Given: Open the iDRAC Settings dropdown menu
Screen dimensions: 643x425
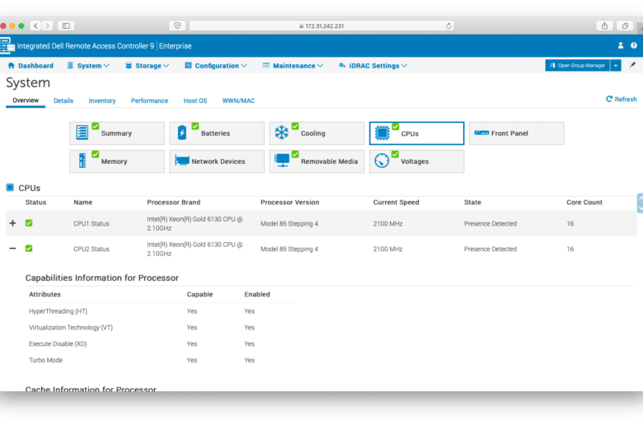Looking at the screenshot, I should click(x=373, y=66).
